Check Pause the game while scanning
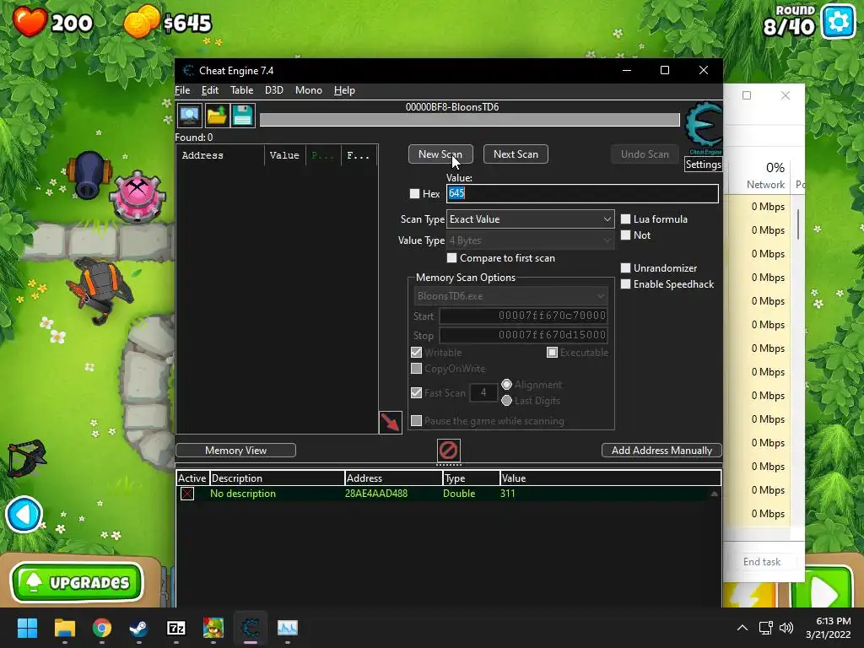Image resolution: width=864 pixels, height=648 pixels. [x=416, y=420]
